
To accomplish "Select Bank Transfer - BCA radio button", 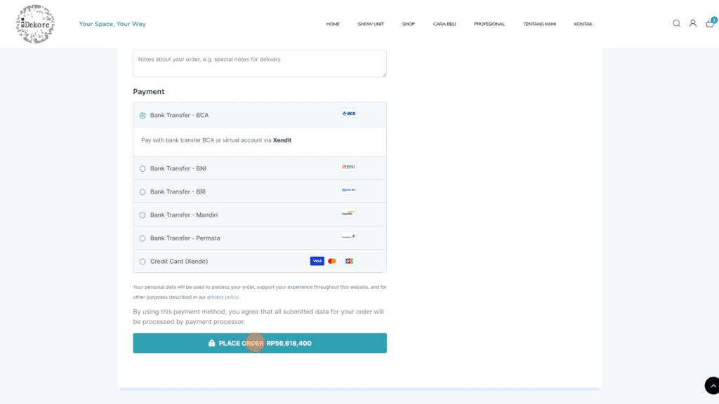I will pyautogui.click(x=143, y=116).
